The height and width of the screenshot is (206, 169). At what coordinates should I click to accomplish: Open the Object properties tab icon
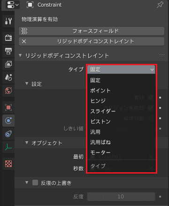click(8, 107)
